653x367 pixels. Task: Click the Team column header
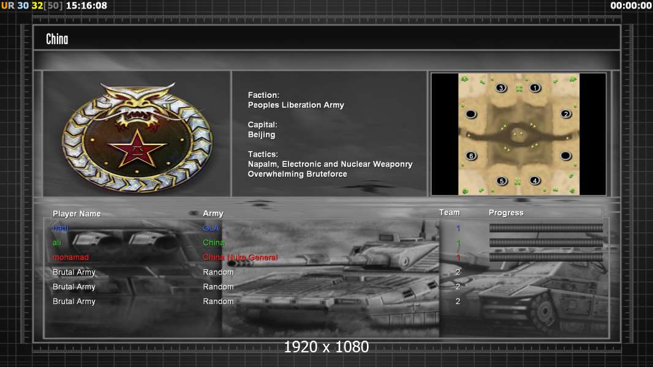click(x=450, y=212)
